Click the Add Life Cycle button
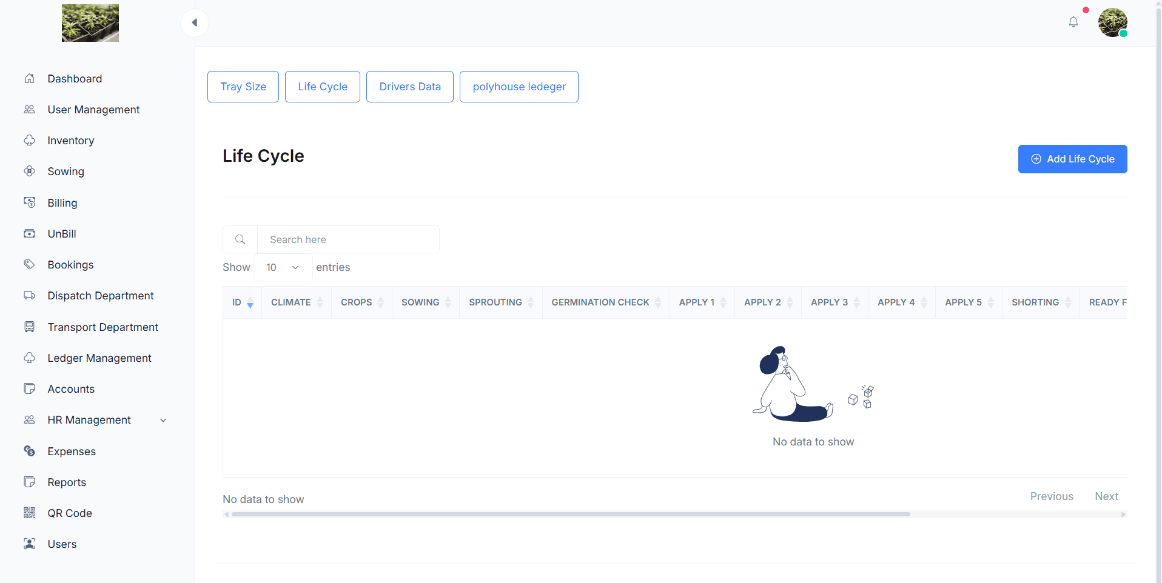1162x583 pixels. (x=1072, y=159)
